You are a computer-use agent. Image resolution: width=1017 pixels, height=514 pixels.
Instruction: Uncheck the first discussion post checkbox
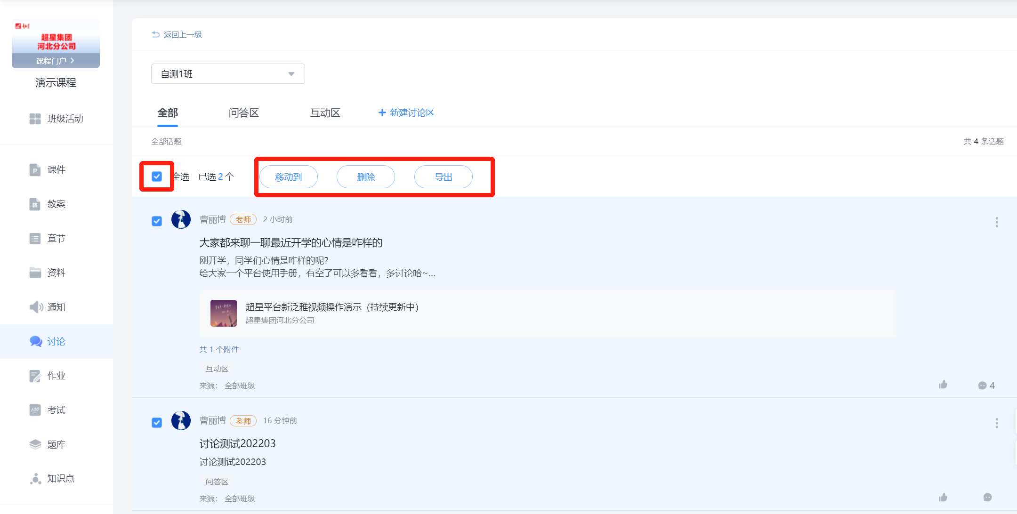(157, 221)
